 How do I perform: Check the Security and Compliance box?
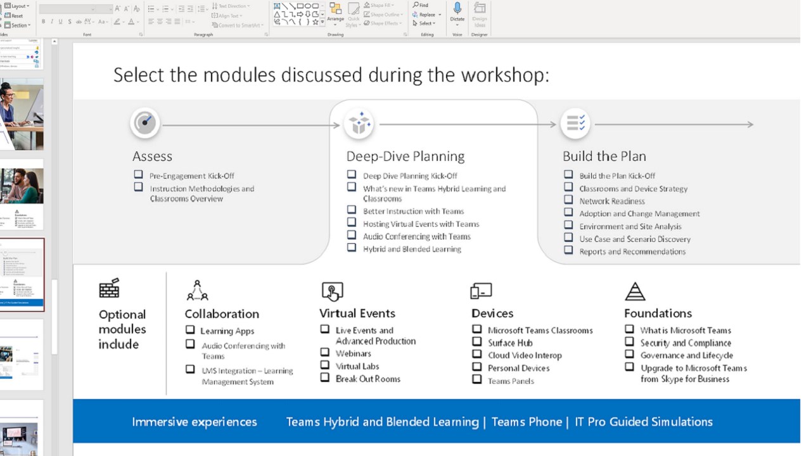pos(630,341)
